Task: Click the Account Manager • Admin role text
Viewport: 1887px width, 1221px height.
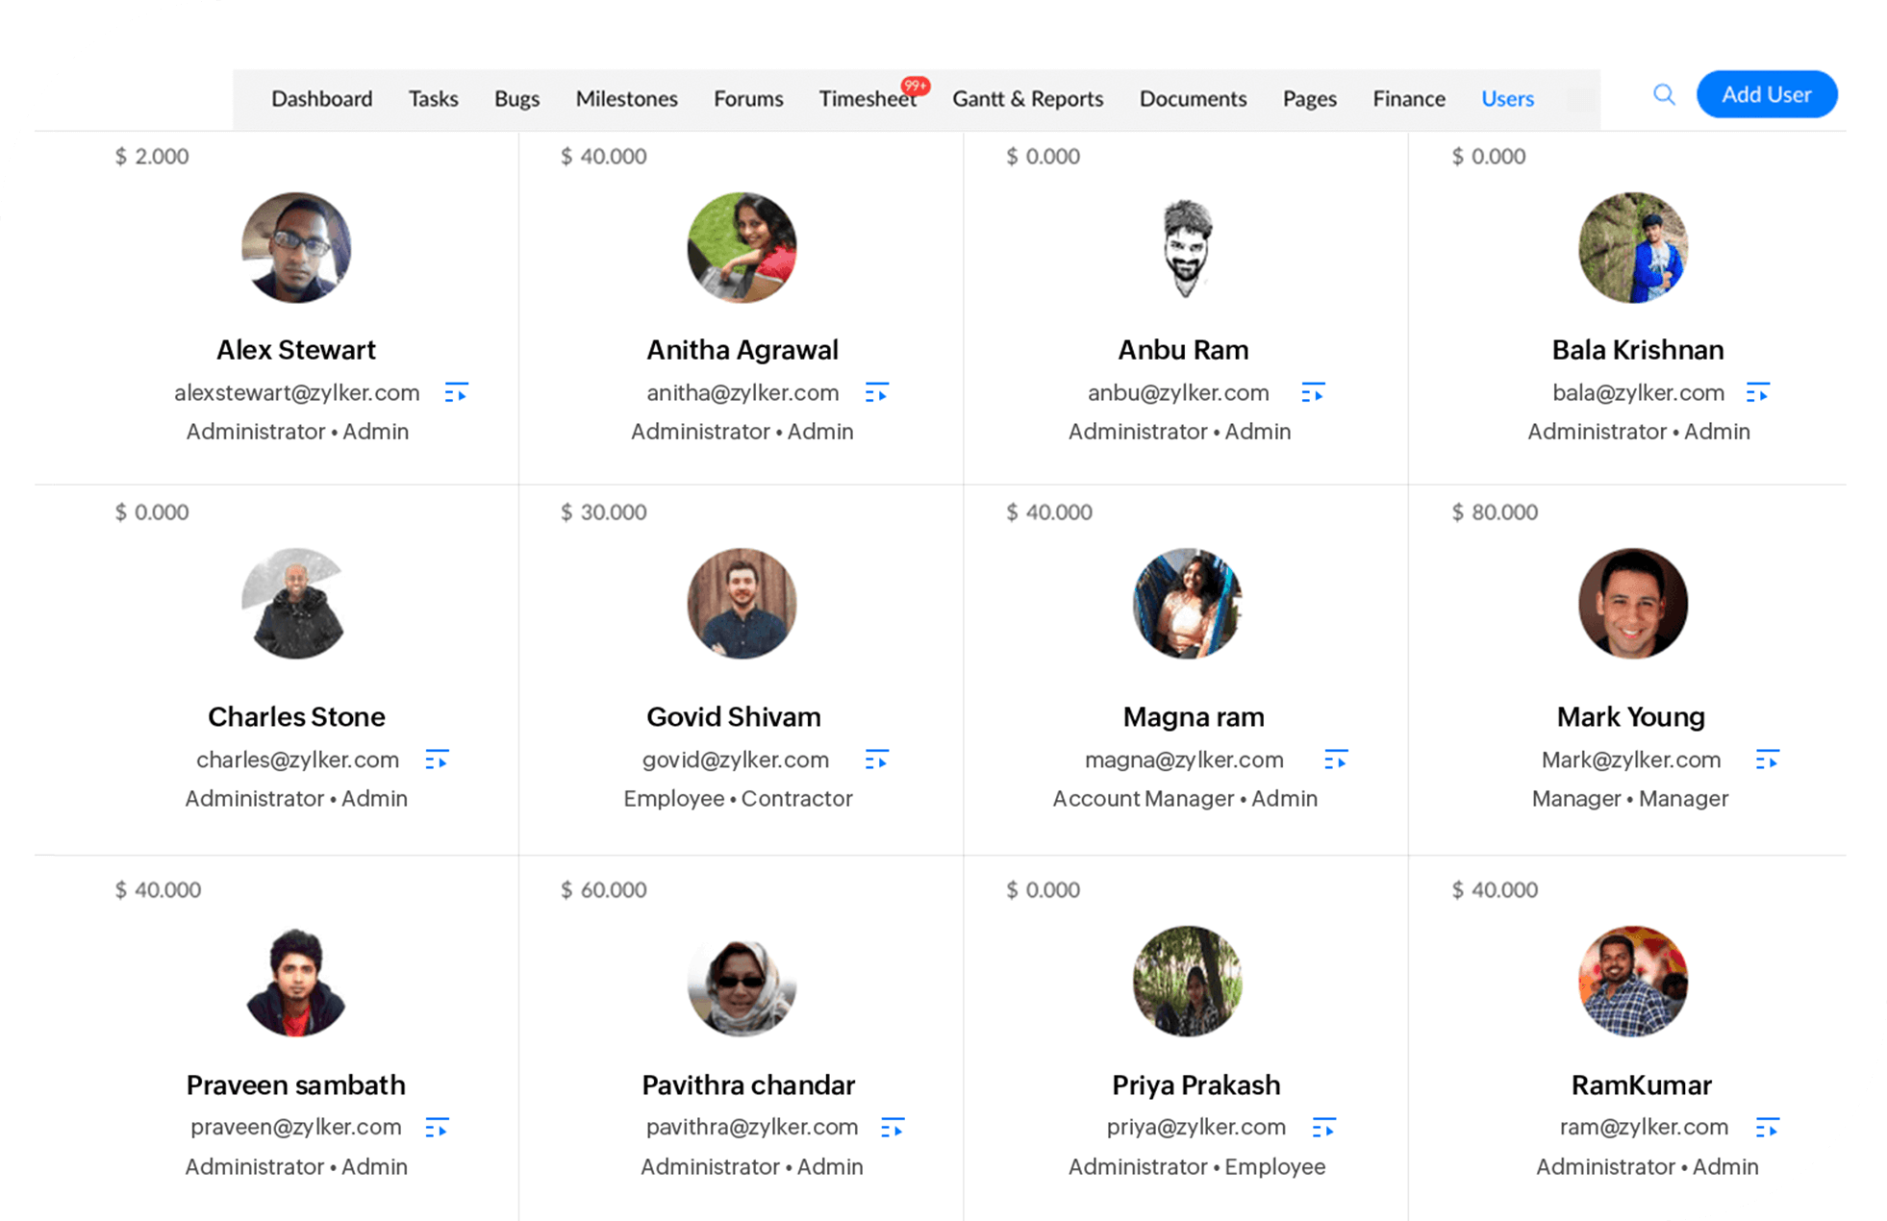Action: pos(1185,798)
